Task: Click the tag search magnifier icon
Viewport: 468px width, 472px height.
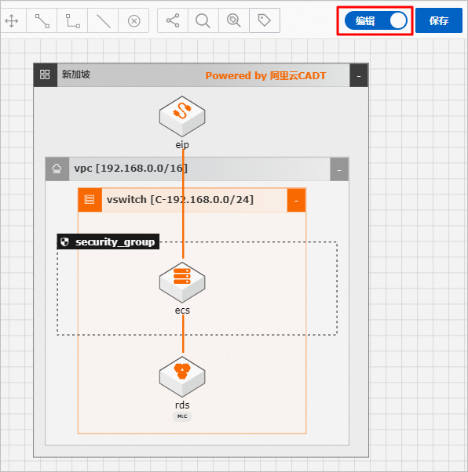Action: point(234,20)
